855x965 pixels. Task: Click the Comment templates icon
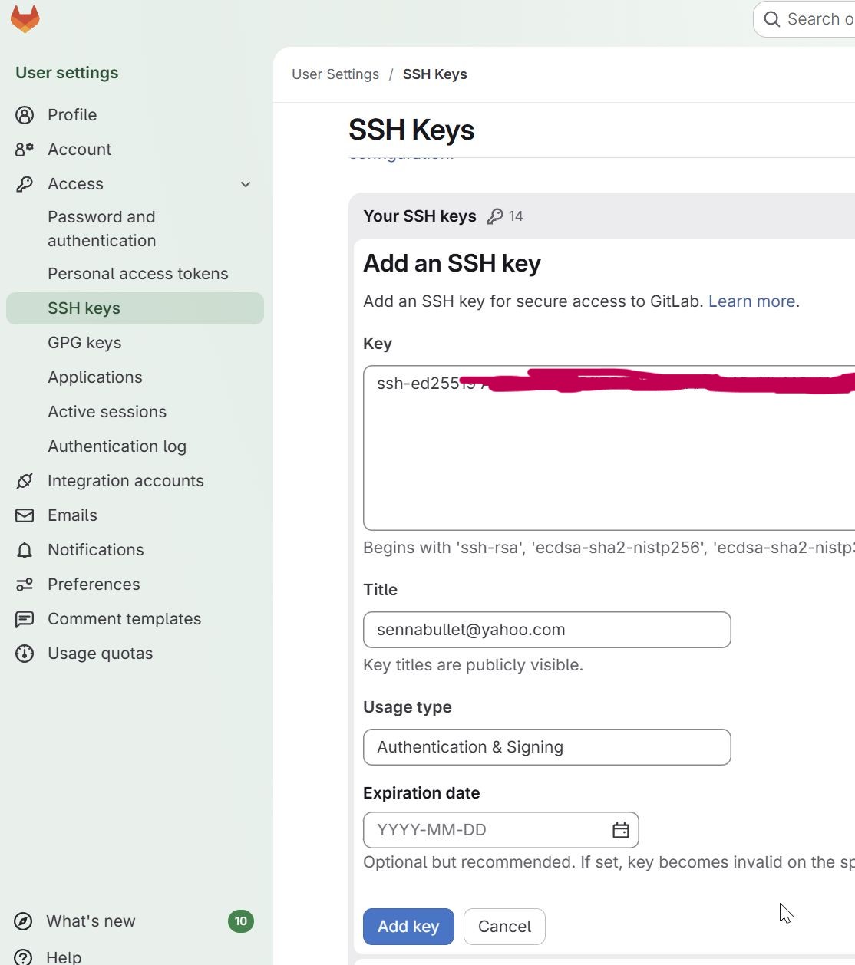25,619
